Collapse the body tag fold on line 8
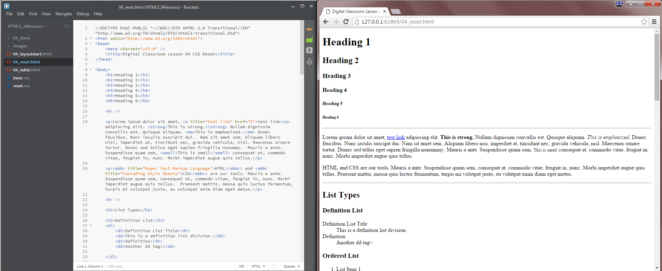This screenshot has height=271, width=662. (x=91, y=70)
